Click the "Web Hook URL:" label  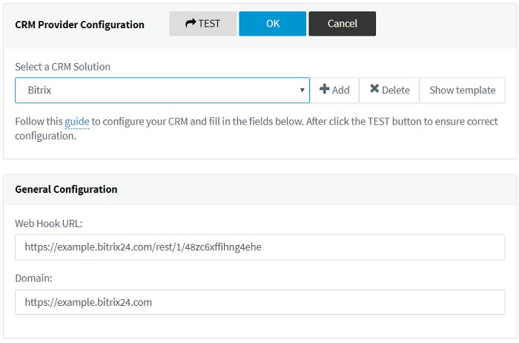pyautogui.click(x=49, y=223)
